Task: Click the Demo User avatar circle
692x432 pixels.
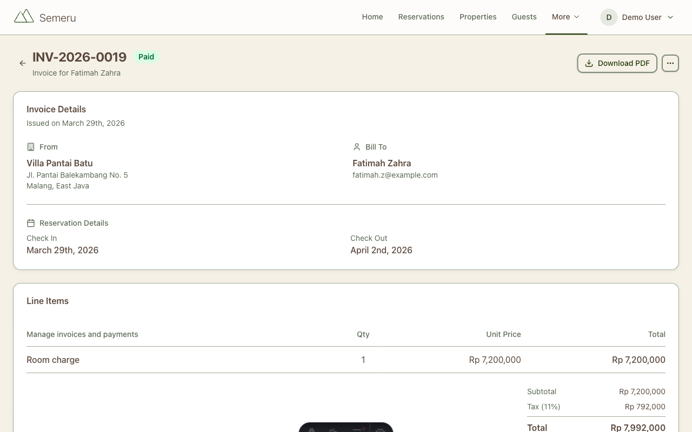Action: click(609, 17)
